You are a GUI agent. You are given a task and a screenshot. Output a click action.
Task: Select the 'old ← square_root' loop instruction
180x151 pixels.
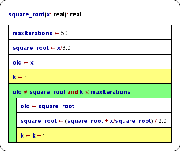94,105
